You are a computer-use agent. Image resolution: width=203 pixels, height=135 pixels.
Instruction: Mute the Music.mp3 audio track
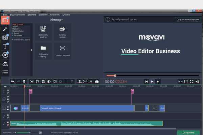pos(8,122)
